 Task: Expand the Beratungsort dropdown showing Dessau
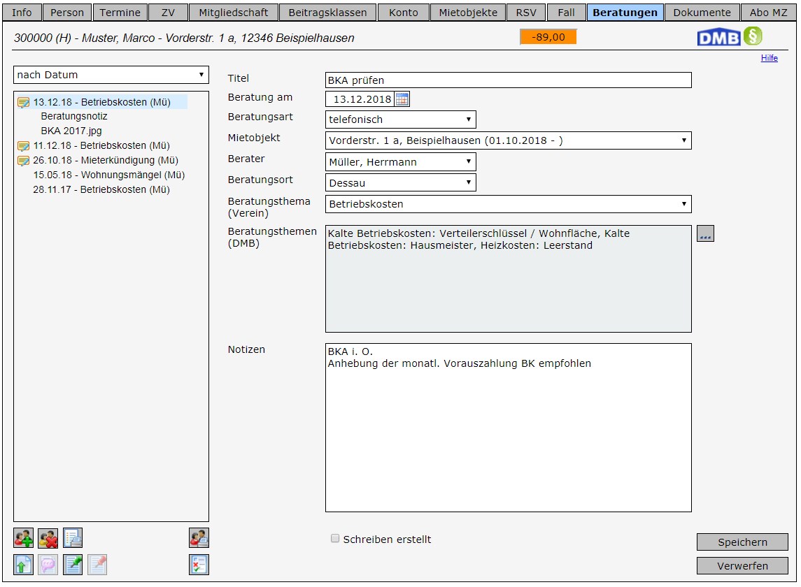401,183
